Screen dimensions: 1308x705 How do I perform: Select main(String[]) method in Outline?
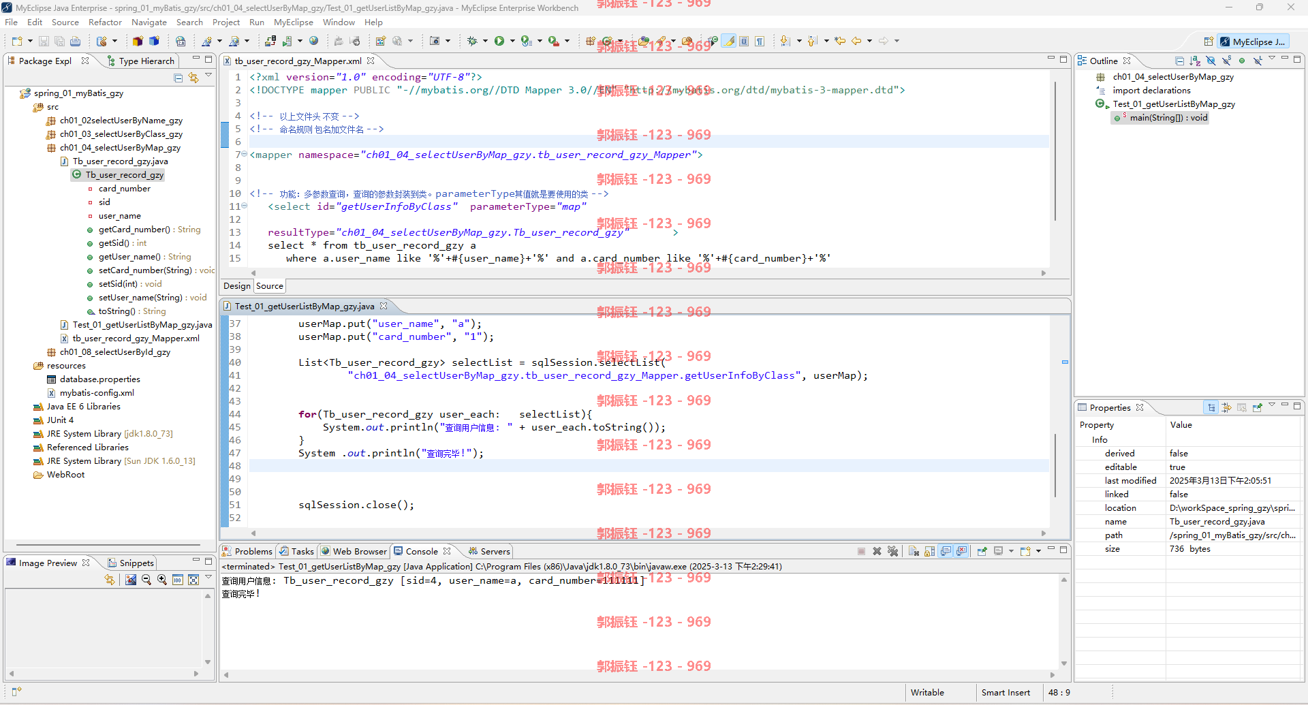point(1161,118)
